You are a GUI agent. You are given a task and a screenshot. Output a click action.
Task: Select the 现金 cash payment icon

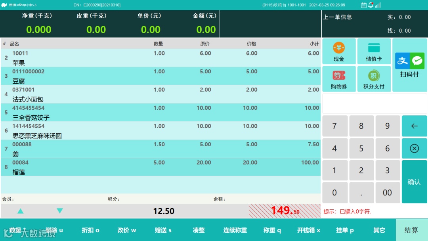click(339, 51)
